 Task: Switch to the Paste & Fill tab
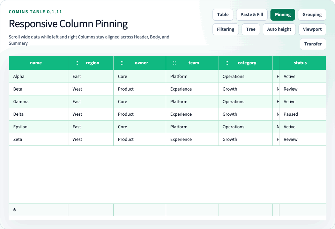point(252,15)
